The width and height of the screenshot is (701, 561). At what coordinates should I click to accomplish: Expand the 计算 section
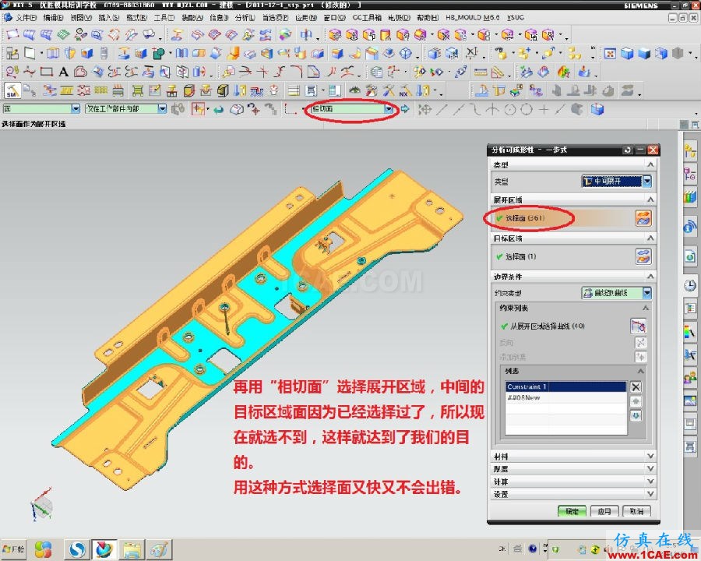[573, 482]
